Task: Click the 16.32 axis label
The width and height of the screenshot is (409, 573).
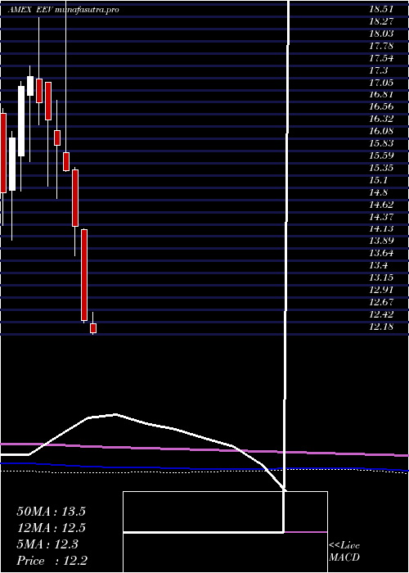Action: 381,119
